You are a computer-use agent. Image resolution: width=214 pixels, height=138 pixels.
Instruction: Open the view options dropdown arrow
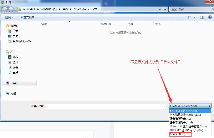click(x=194, y=17)
